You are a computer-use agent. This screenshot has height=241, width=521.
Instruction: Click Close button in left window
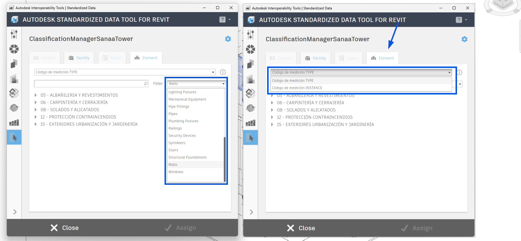[65, 228]
